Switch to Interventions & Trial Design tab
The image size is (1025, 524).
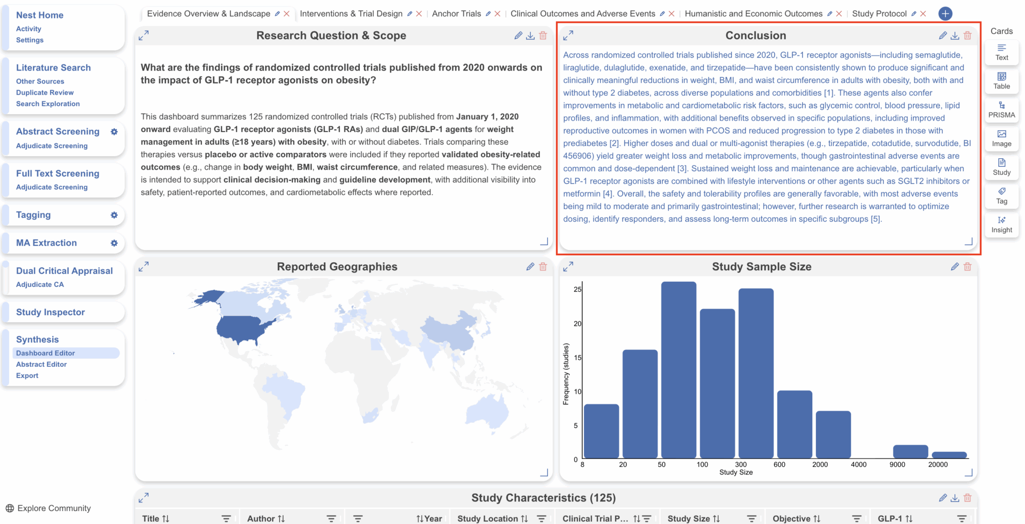point(351,14)
